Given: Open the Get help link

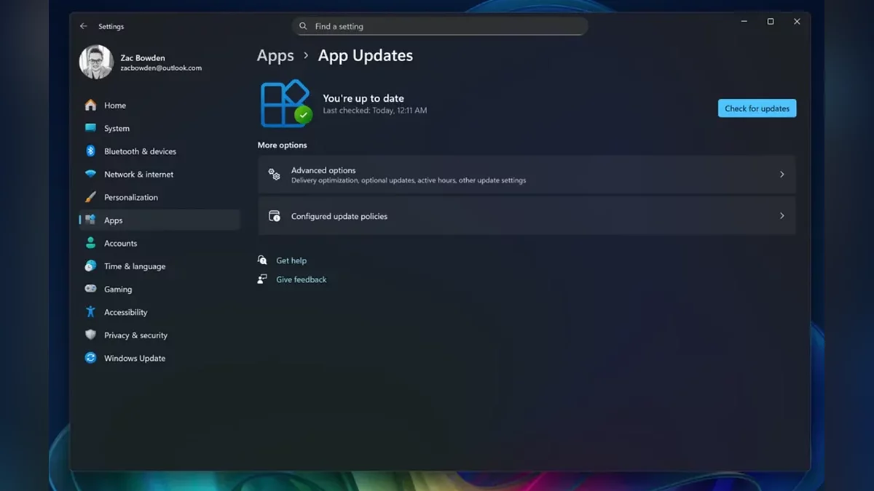Looking at the screenshot, I should click(291, 260).
